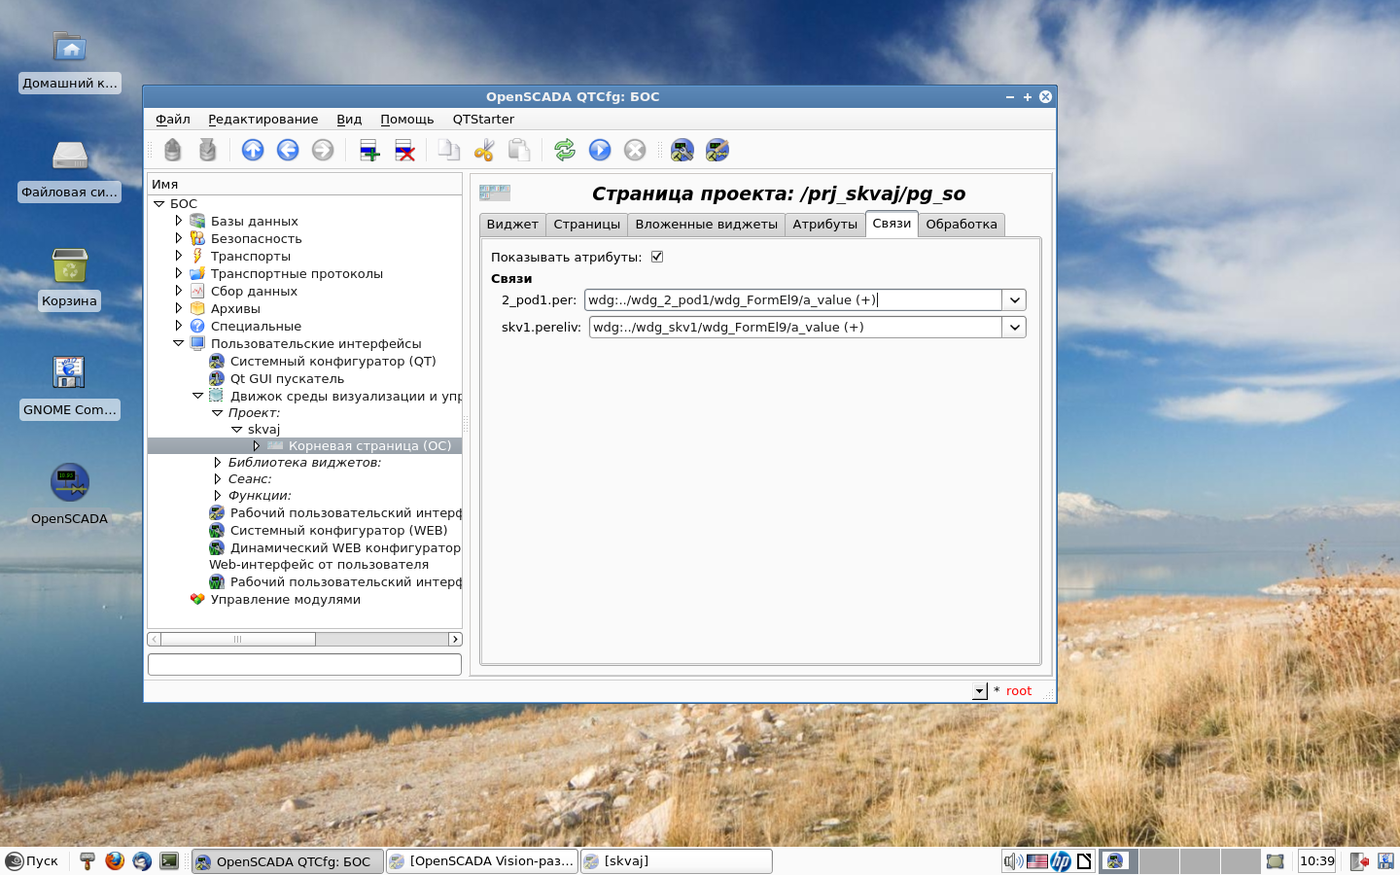This screenshot has height=875, width=1400.
Task: Open Firefox from the taskbar
Action: tap(115, 860)
